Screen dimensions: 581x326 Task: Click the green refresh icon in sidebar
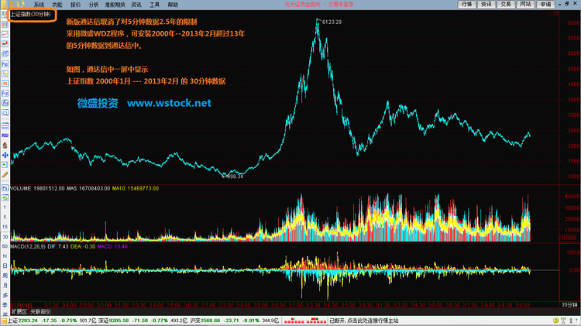click(5, 197)
